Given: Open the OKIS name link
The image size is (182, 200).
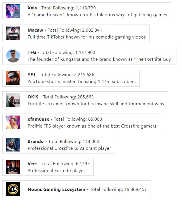Looking at the screenshot, I should 33,97.
